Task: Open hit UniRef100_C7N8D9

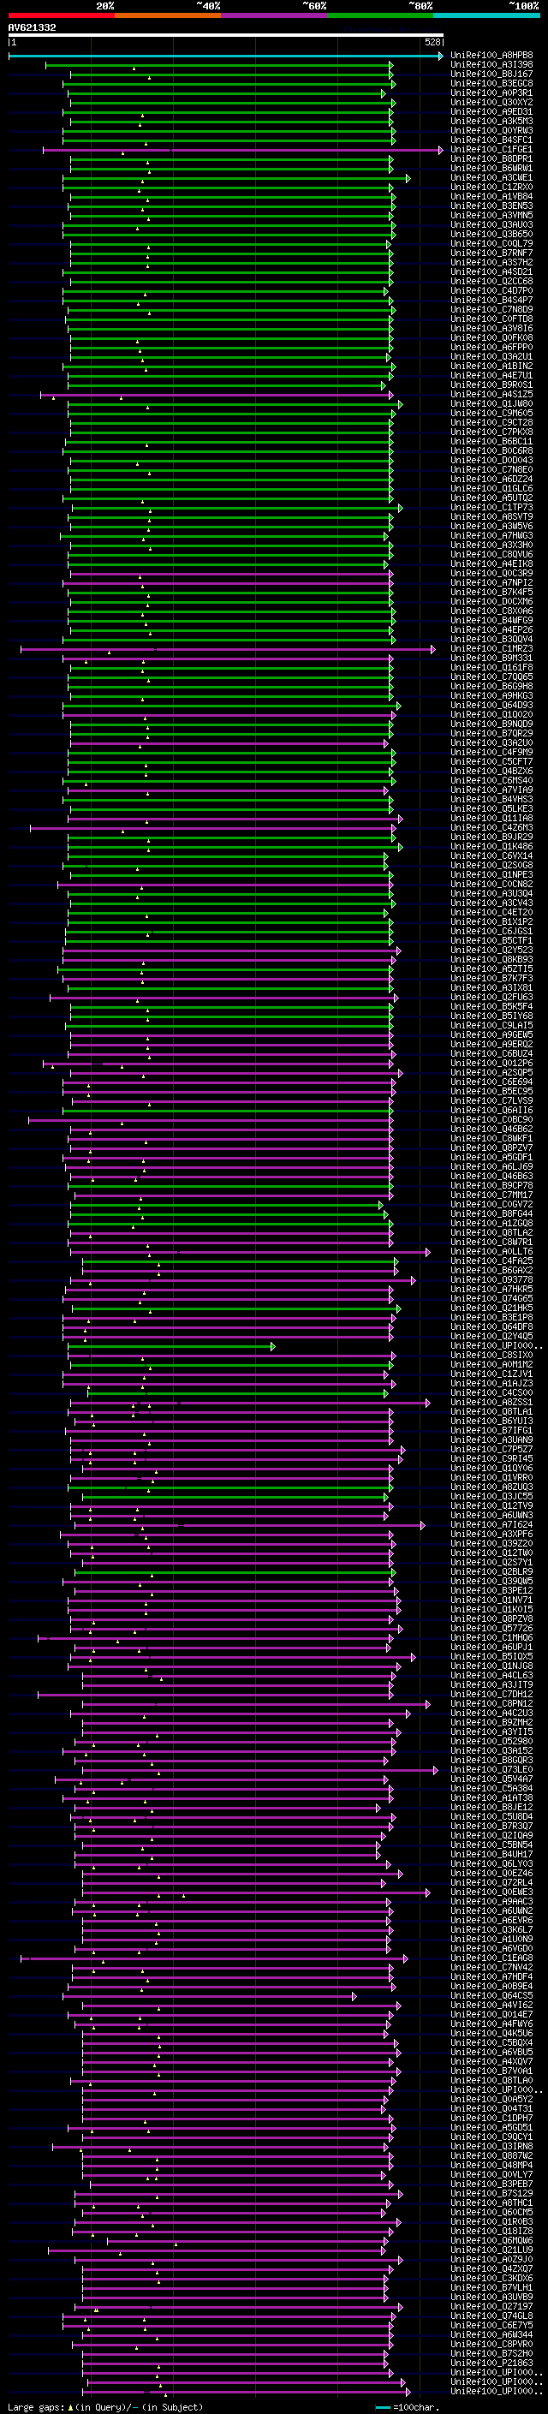Action: tap(491, 309)
